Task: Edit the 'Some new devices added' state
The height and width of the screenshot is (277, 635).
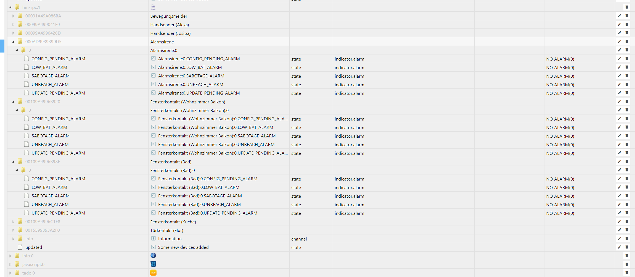Action: coord(619,247)
